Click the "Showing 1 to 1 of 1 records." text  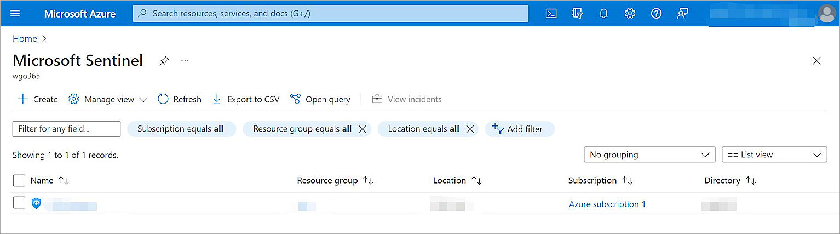(65, 155)
